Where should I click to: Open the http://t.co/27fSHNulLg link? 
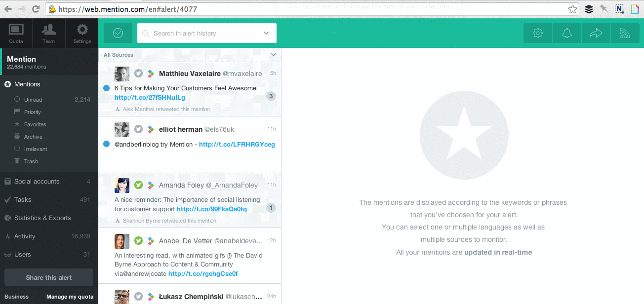[x=149, y=97]
